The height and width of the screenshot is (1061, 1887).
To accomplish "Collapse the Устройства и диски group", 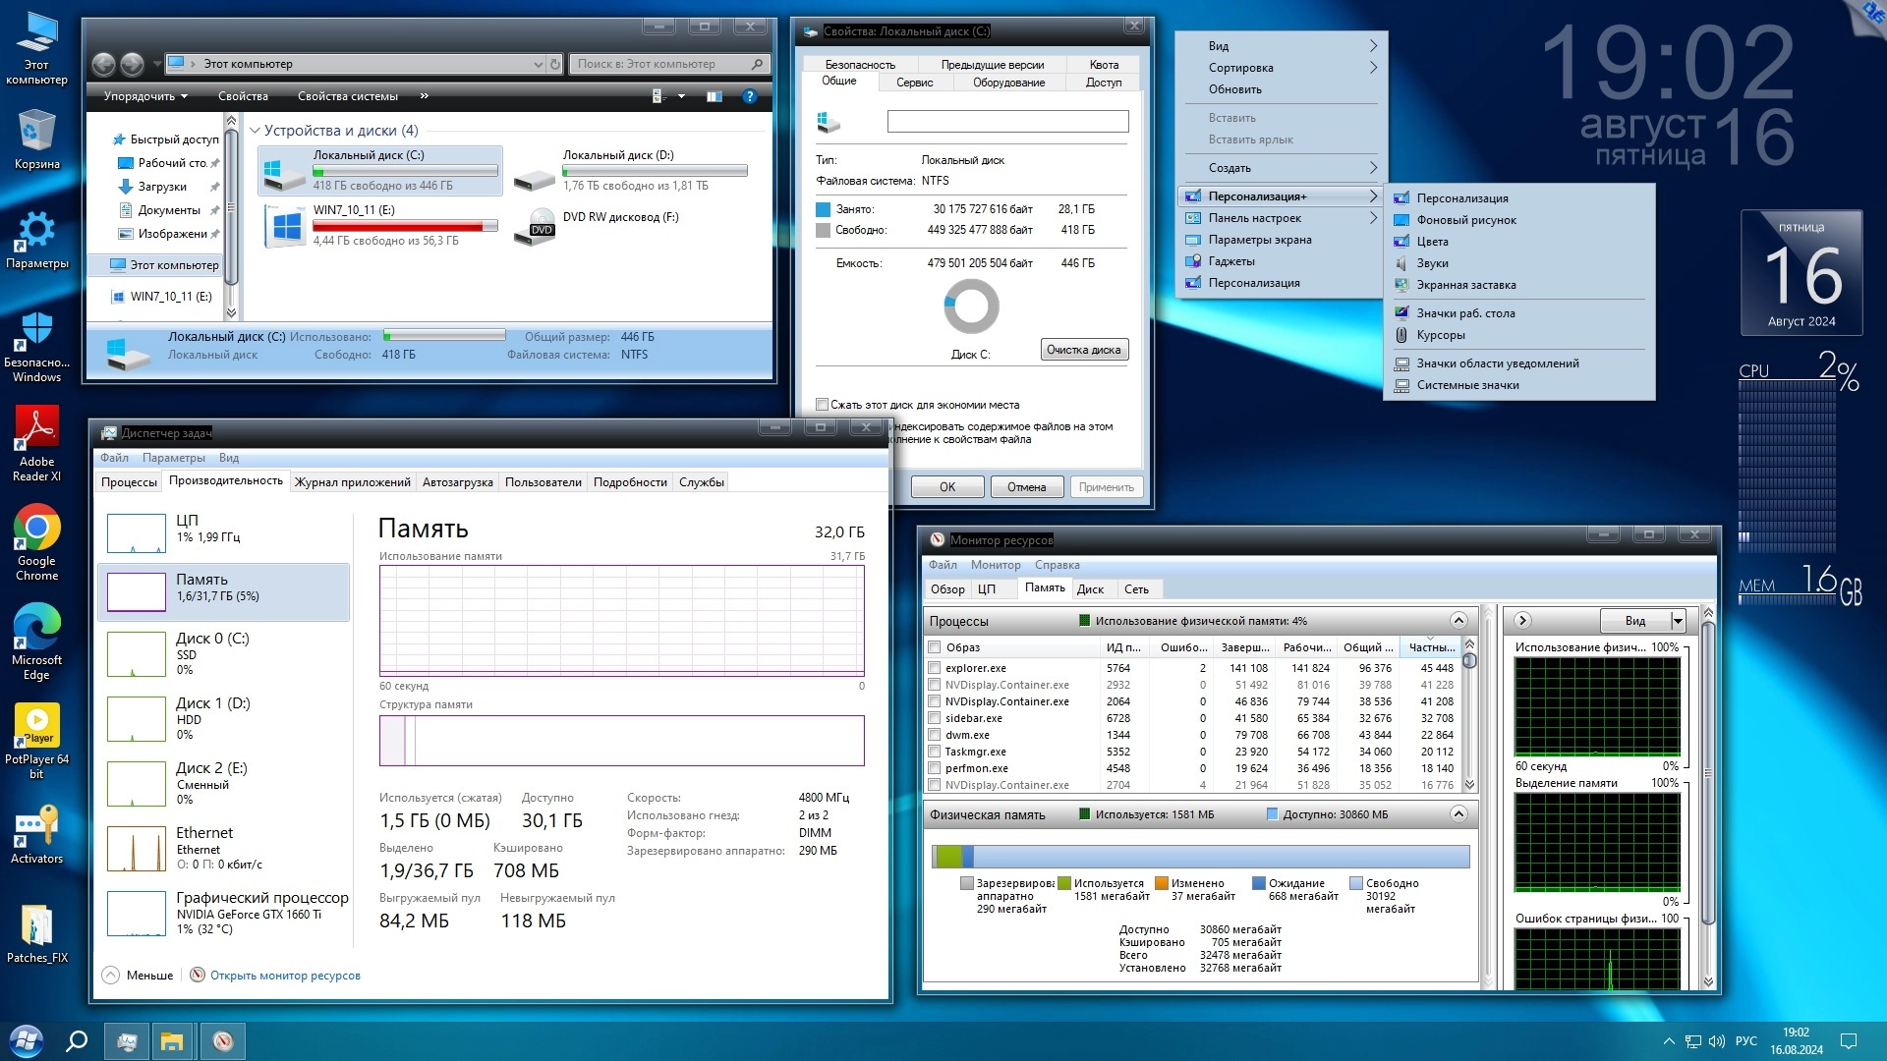I will pos(255,131).
